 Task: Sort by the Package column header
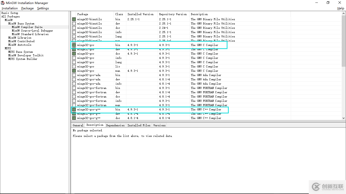point(95,14)
